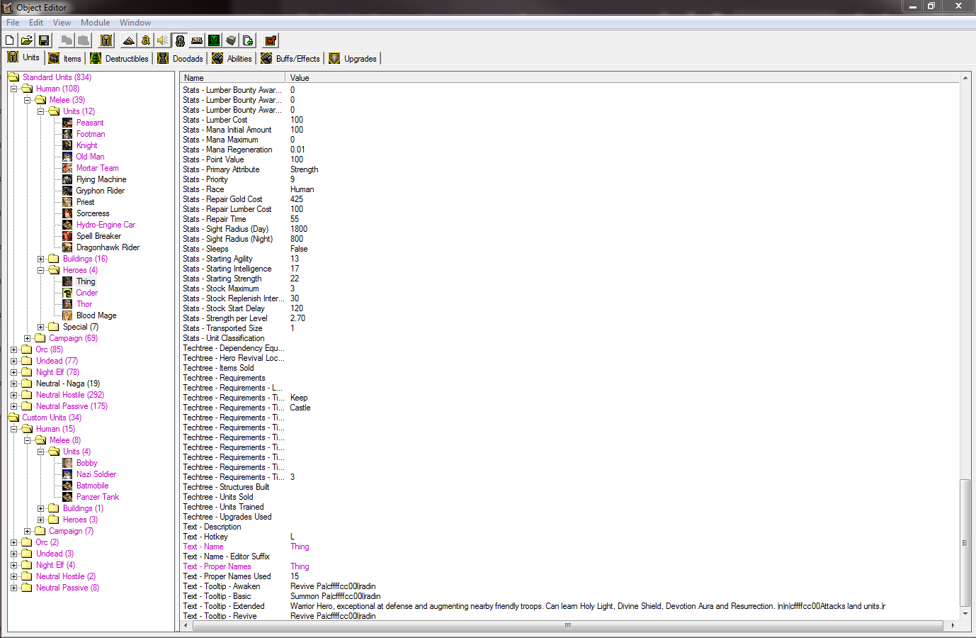Image resolution: width=976 pixels, height=638 pixels.
Task: Open the Object Manager cube icon
Action: [231, 40]
